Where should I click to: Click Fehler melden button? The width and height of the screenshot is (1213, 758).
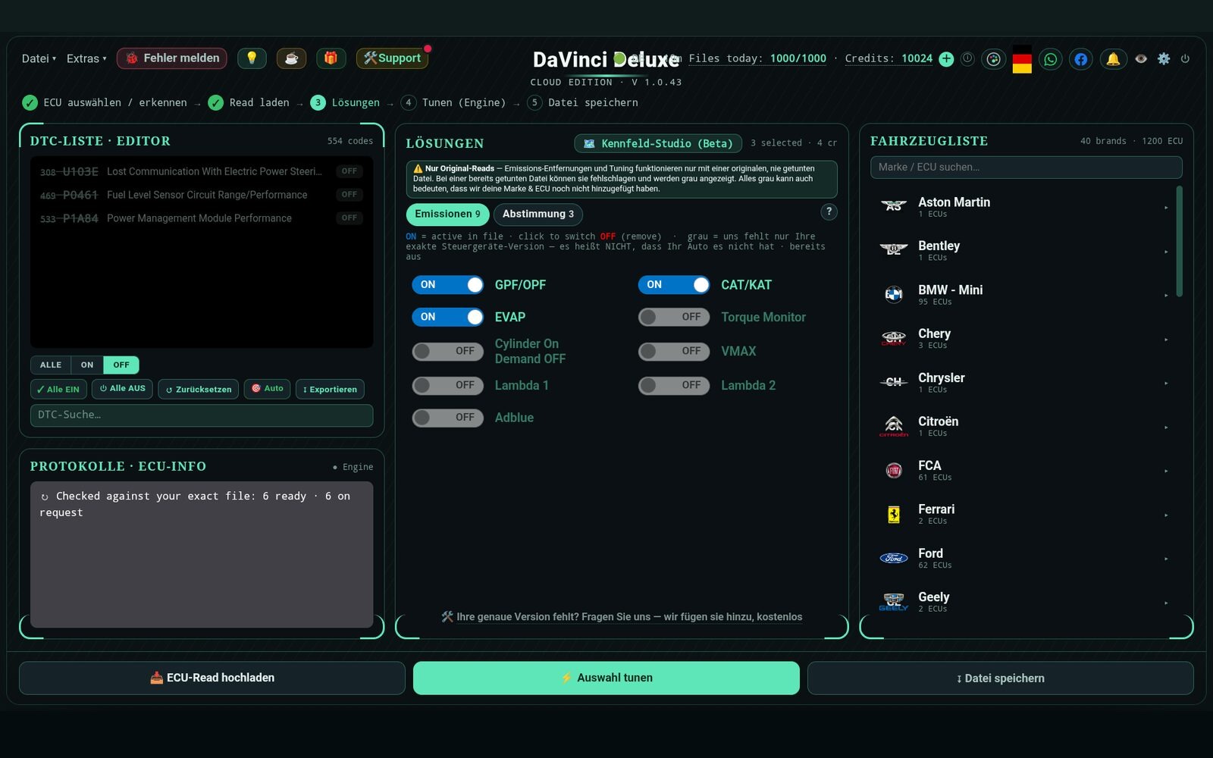(172, 58)
